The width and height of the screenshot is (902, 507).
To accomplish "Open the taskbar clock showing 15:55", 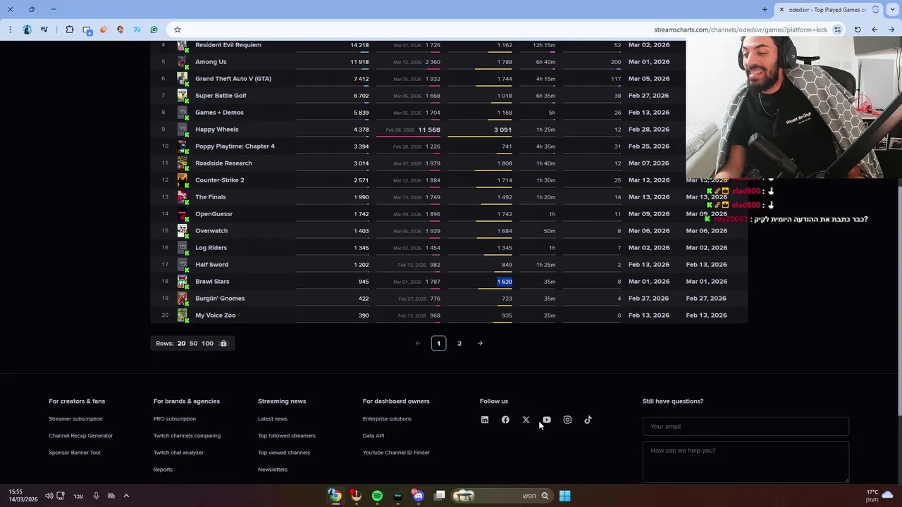I will pyautogui.click(x=23, y=496).
